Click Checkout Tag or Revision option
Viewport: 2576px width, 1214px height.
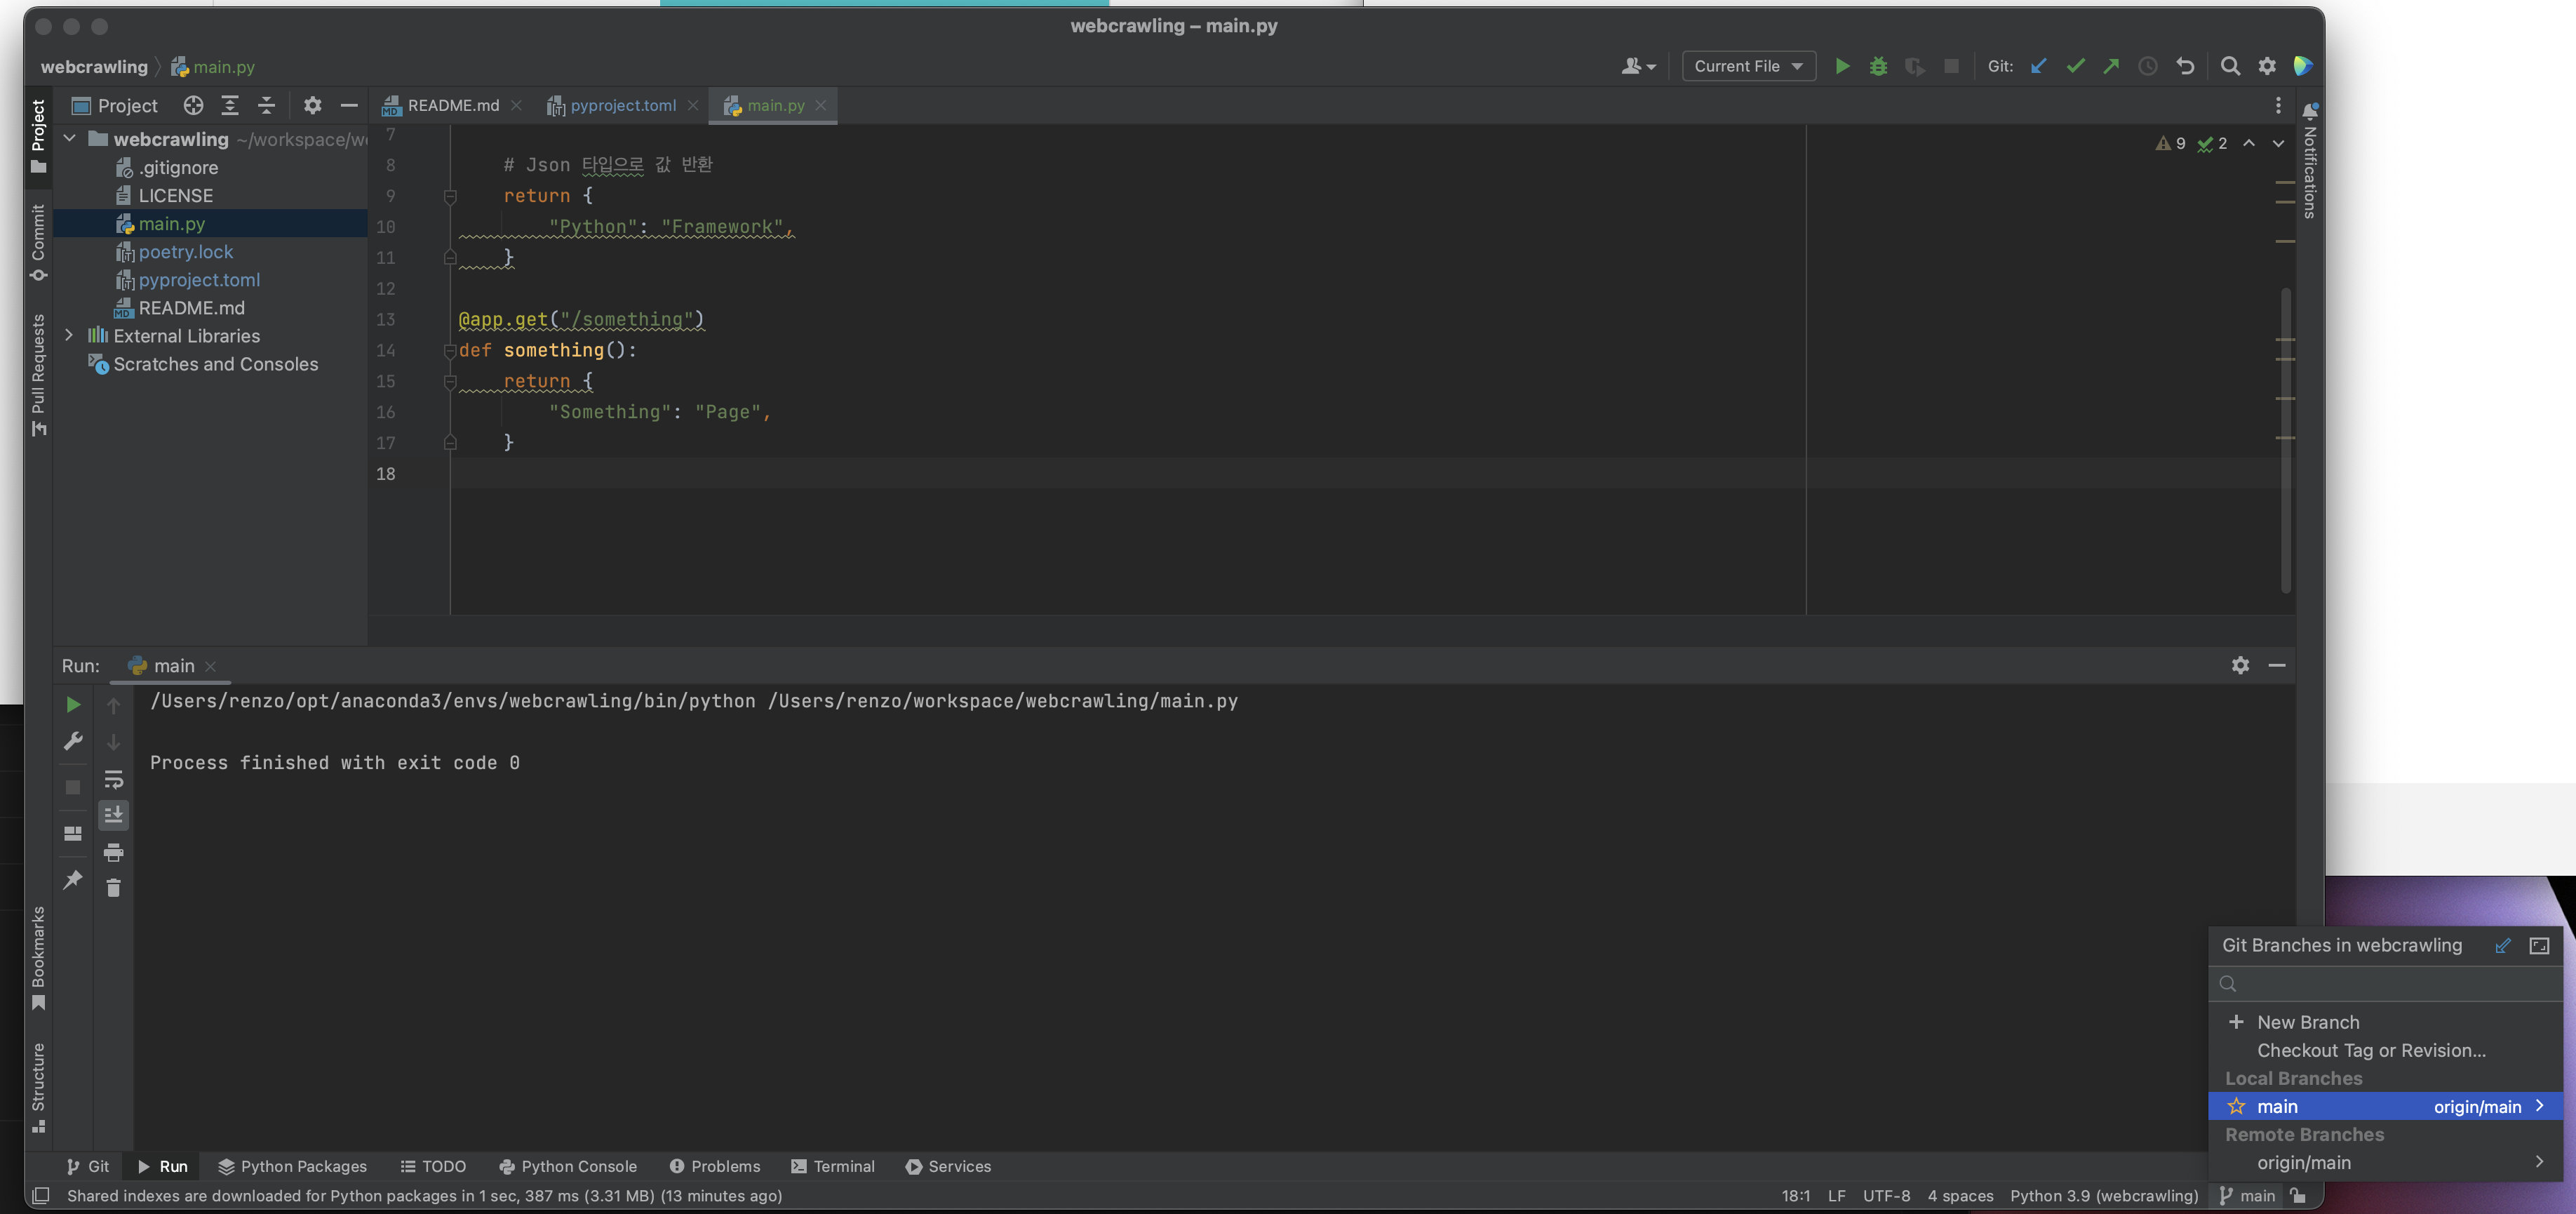click(2370, 1050)
